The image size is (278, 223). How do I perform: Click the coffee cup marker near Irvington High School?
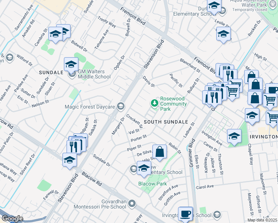tap(185, 214)
